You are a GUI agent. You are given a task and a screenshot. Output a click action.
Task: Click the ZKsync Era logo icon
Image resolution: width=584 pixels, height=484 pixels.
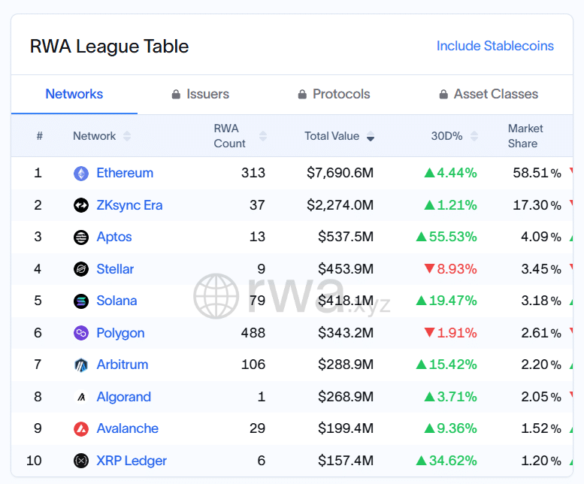pos(81,205)
